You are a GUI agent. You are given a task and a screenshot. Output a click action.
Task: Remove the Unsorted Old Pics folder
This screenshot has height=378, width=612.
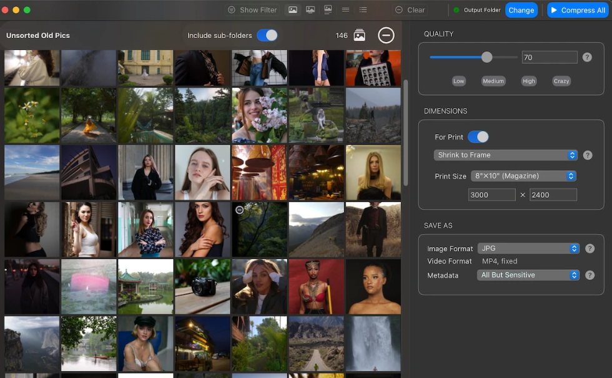tap(386, 36)
